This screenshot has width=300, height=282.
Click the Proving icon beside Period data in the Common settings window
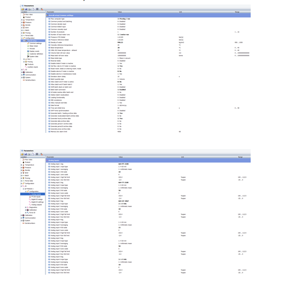click(x=24, y=33)
